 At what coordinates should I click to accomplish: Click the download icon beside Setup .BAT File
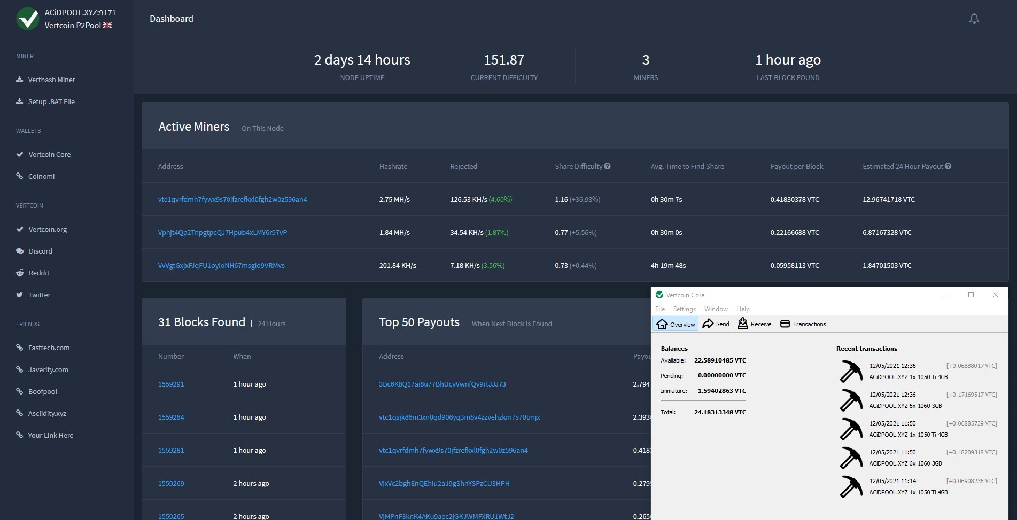pyautogui.click(x=20, y=101)
